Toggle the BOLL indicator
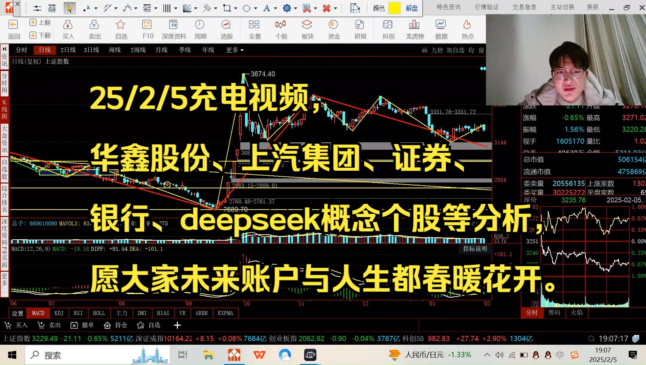646x365 pixels. coord(99,313)
